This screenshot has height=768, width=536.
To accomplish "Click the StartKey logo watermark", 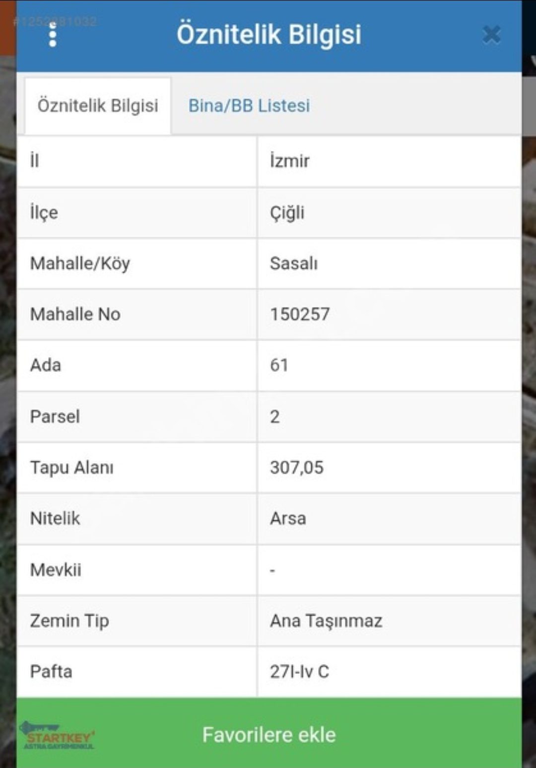I will tap(59, 736).
